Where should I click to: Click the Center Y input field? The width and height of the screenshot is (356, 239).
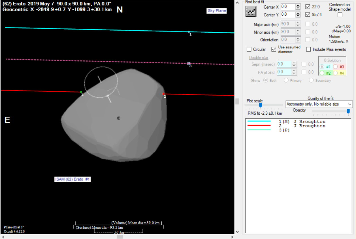click(288, 14)
